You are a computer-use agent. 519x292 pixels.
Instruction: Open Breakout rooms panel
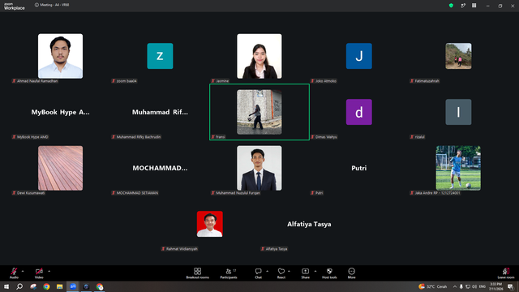[x=197, y=273]
